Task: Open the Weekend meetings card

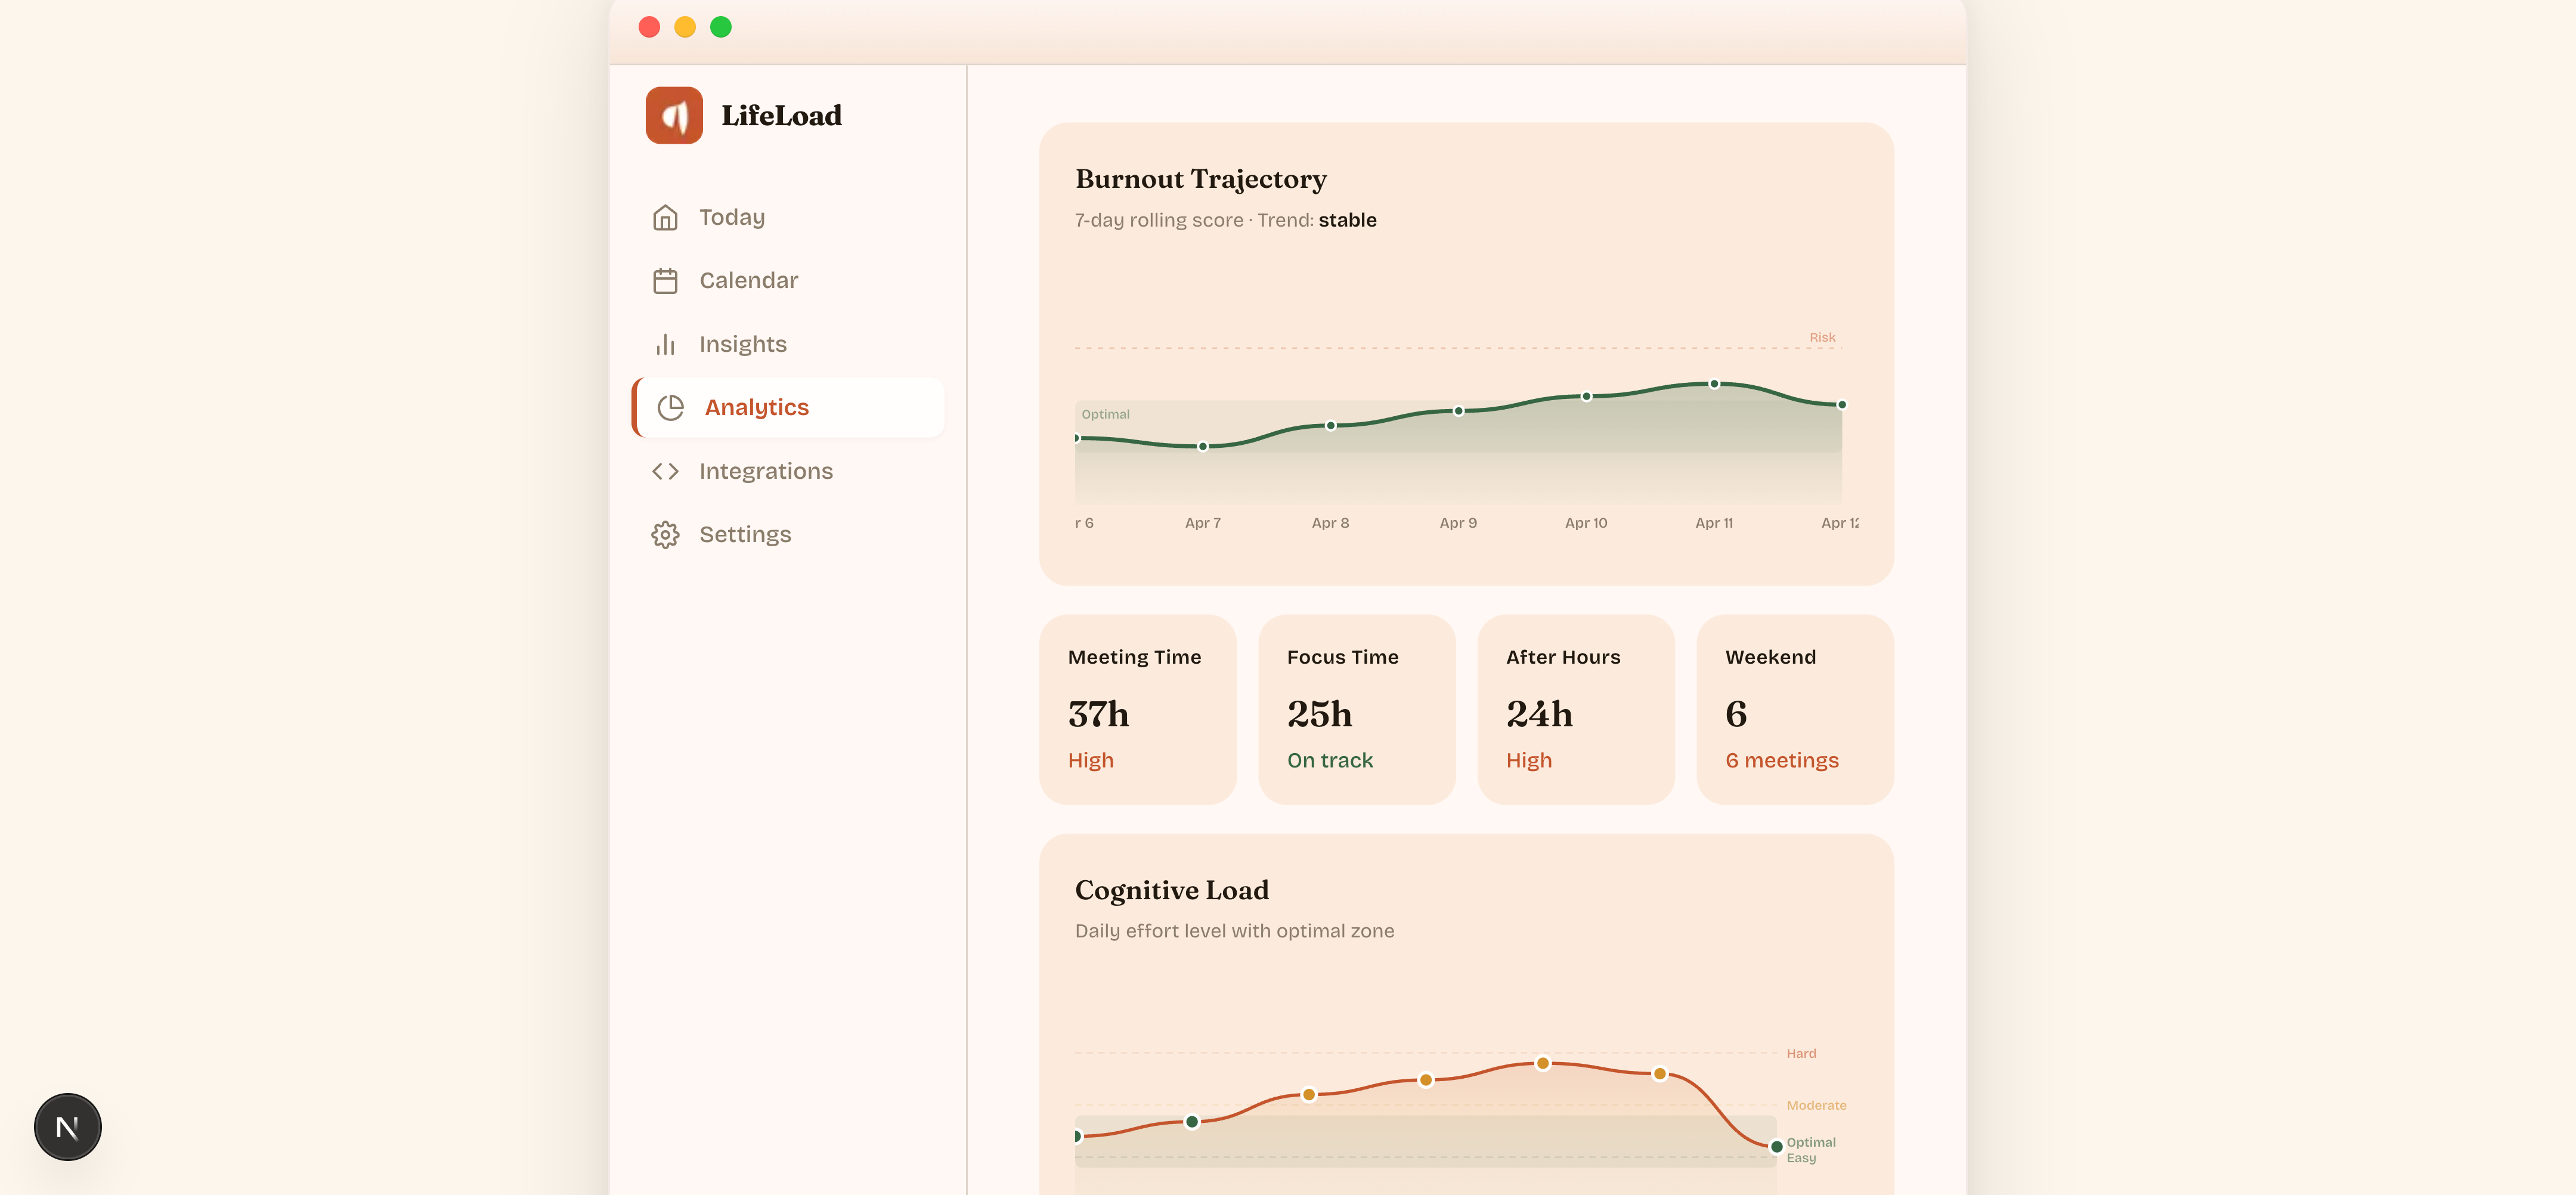Action: tap(1794, 709)
